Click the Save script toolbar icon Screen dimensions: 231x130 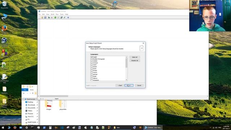[x=45, y=17]
